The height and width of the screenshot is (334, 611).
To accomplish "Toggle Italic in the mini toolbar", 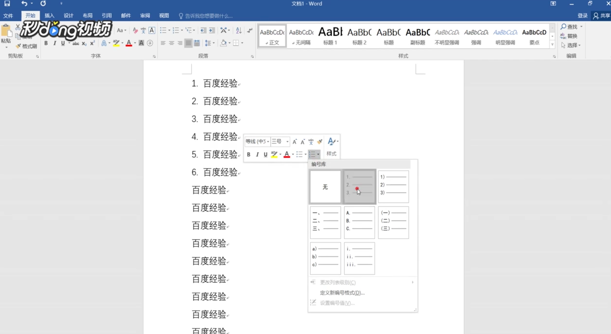I will tap(257, 154).
